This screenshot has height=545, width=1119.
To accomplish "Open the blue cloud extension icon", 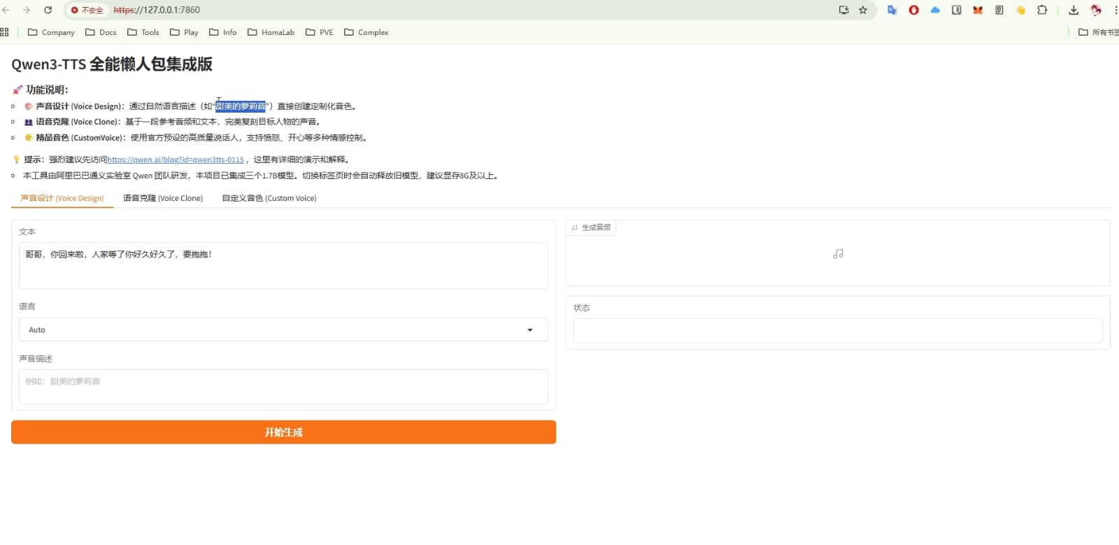I will [x=935, y=10].
